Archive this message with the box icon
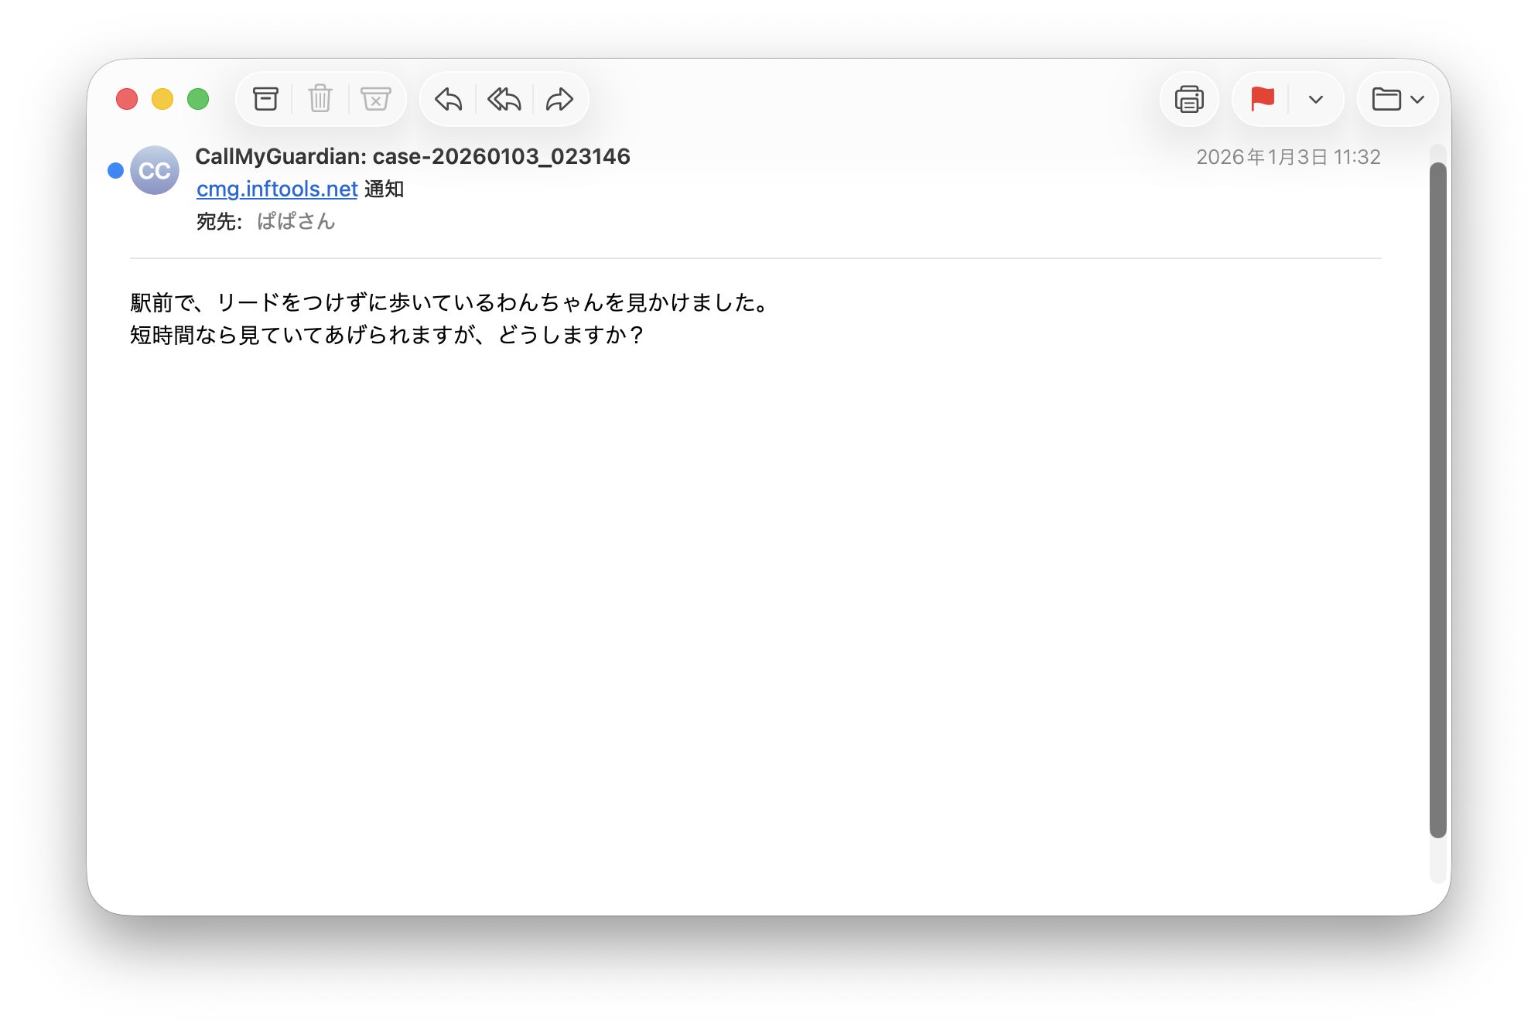The image size is (1538, 1030). [265, 99]
